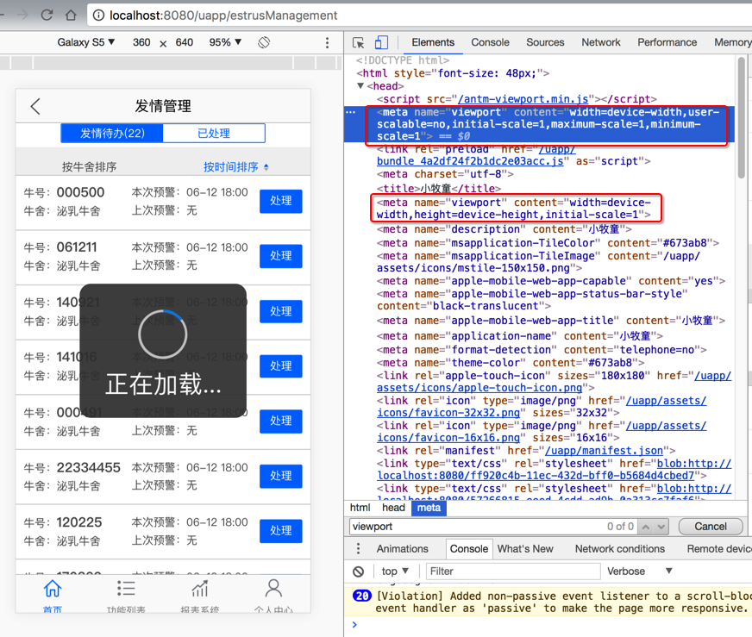Focus the console Filter field
This screenshot has width=752, height=637.
513,571
